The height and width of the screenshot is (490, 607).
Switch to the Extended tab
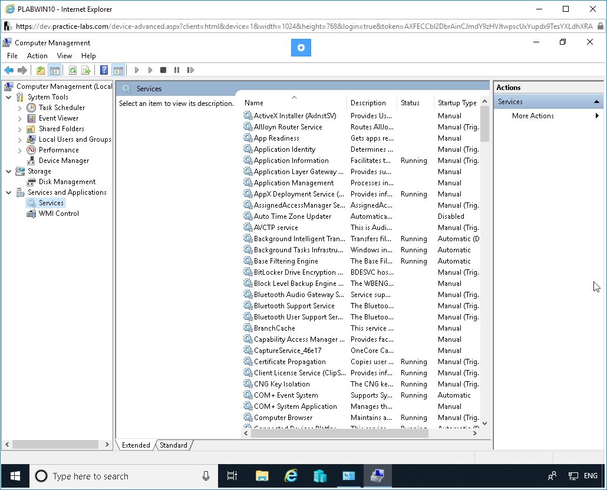click(136, 445)
